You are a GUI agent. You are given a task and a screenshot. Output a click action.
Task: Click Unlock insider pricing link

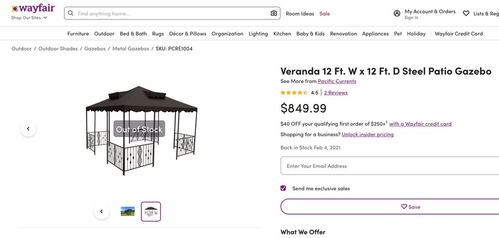tap(367, 135)
